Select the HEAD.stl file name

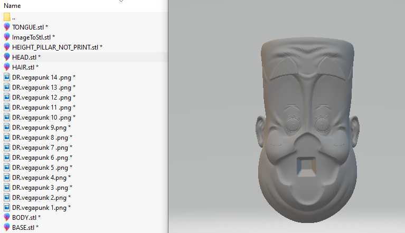26,57
